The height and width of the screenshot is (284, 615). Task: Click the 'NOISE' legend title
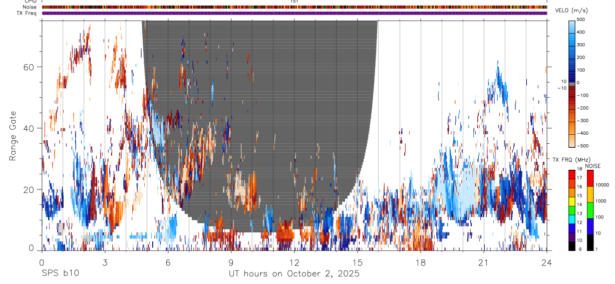click(x=592, y=166)
